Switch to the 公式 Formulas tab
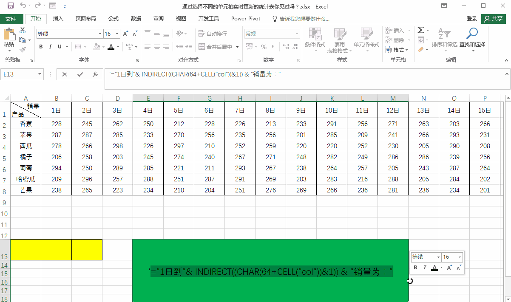Screen dimensions: 511x302 coord(114,19)
